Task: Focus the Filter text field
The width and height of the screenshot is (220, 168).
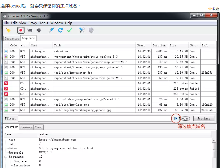Action: pos(95,119)
